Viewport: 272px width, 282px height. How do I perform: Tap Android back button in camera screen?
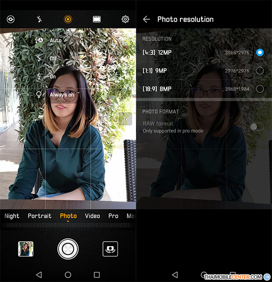click(x=39, y=275)
